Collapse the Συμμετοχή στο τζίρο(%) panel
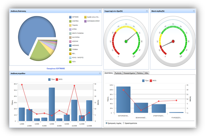Screen dimensions: 205x136 147,11
